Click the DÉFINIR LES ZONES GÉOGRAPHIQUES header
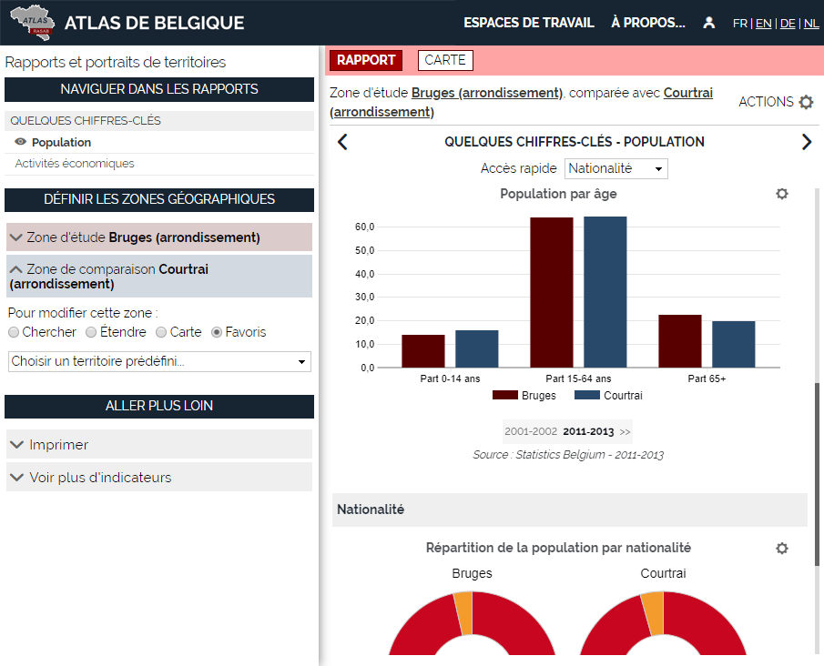The width and height of the screenshot is (824, 666). [x=159, y=199]
